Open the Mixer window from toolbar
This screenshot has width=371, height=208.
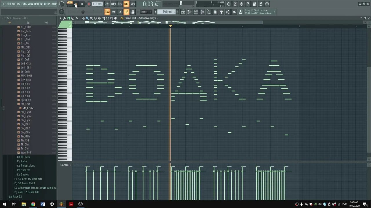click(202, 12)
